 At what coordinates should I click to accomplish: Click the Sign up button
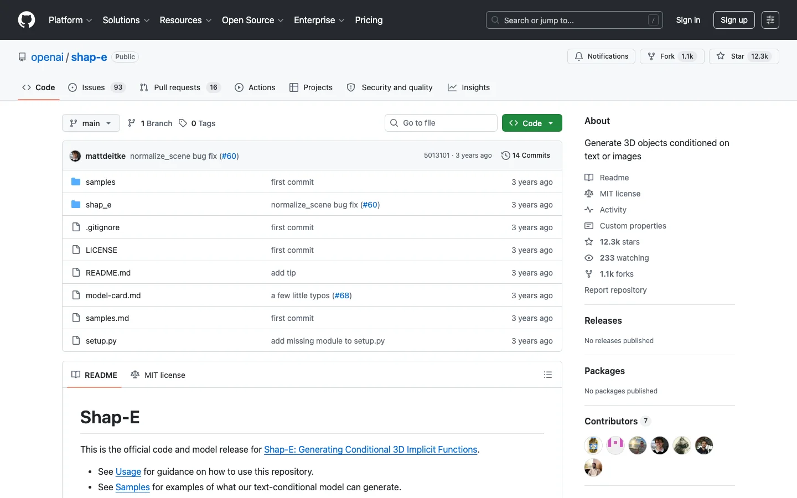(734, 20)
